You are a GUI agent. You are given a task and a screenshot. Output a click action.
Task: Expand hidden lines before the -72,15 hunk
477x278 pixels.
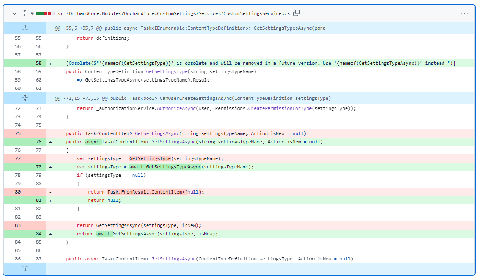25,98
